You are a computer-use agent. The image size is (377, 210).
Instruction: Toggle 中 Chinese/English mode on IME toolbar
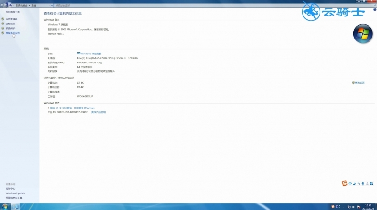pyautogui.click(x=350, y=183)
